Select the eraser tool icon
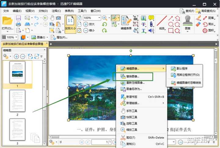220x148 pixels. pyautogui.click(x=198, y=24)
